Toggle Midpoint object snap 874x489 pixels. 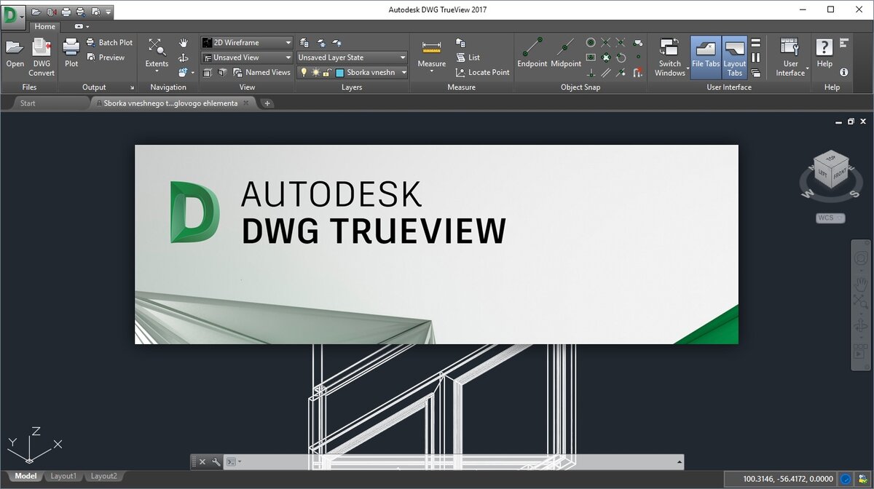click(x=566, y=53)
